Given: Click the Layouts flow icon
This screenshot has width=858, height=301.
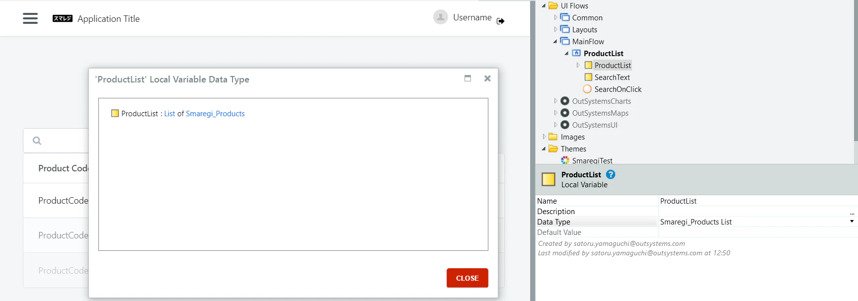Looking at the screenshot, I should pos(565,29).
